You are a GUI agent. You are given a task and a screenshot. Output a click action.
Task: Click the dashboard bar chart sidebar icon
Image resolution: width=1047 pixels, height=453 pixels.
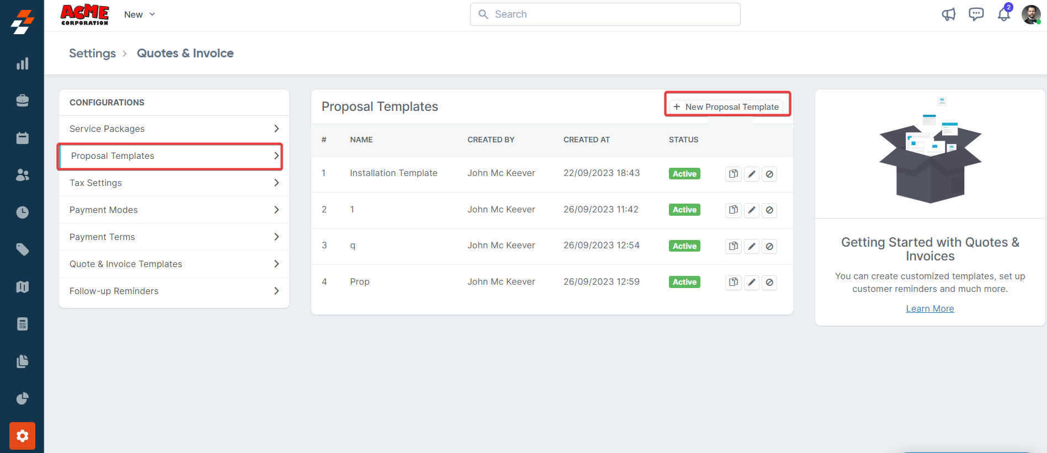click(x=22, y=64)
